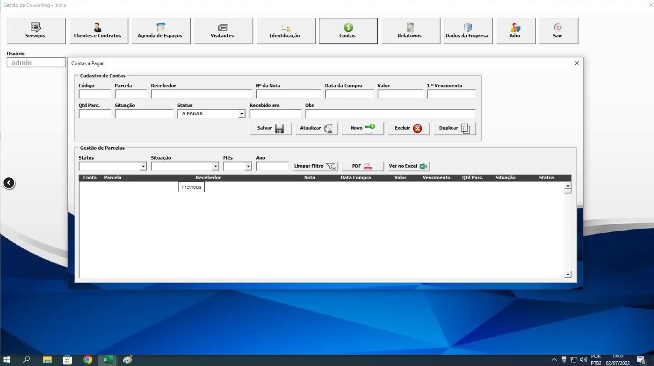Switch to Excel in taskbar

[x=108, y=360]
